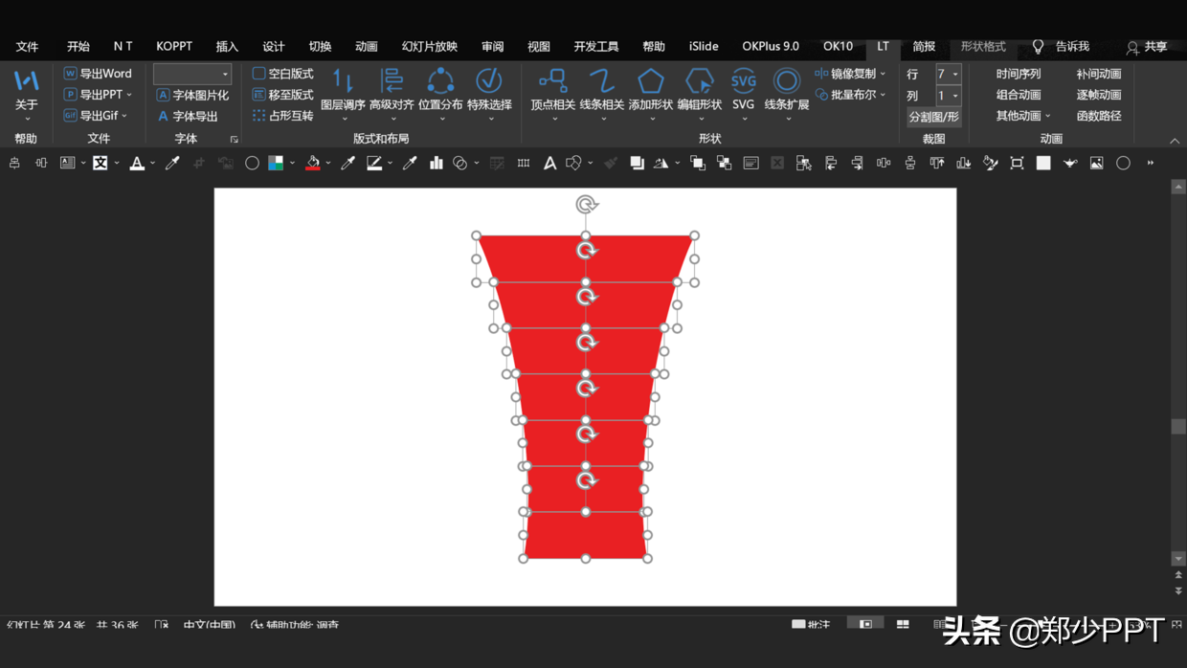Click the 字体图片化 button

click(192, 95)
